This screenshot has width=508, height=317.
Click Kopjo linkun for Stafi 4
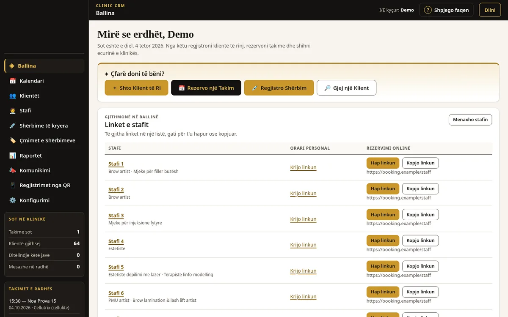[x=420, y=240]
